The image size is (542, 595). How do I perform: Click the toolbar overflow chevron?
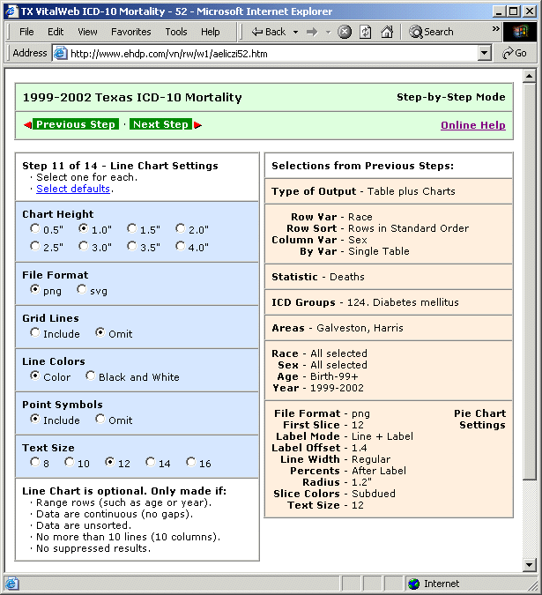click(x=495, y=28)
